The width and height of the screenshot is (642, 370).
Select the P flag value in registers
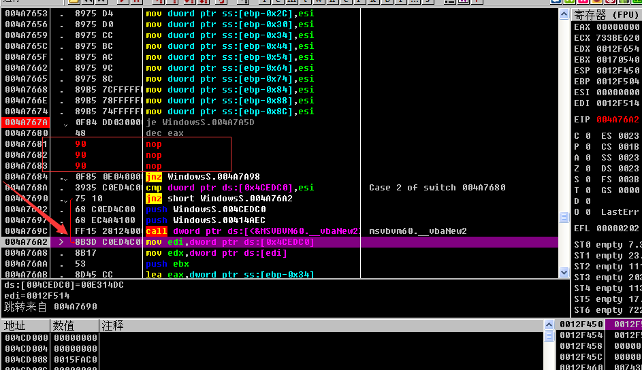coord(588,147)
